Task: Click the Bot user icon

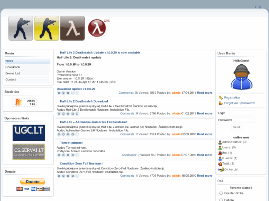Action: point(220,153)
